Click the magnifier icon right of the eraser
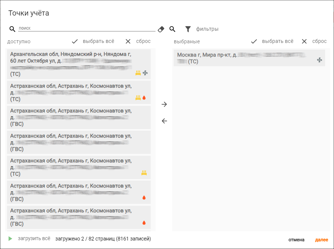 click(x=172, y=29)
